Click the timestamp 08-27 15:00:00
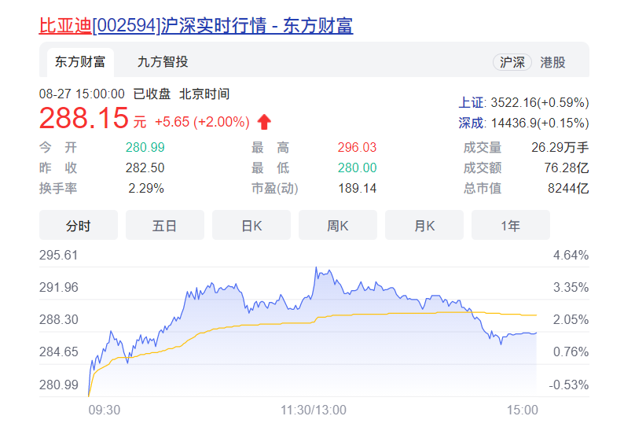This screenshot has height=427, width=624. (x=82, y=94)
